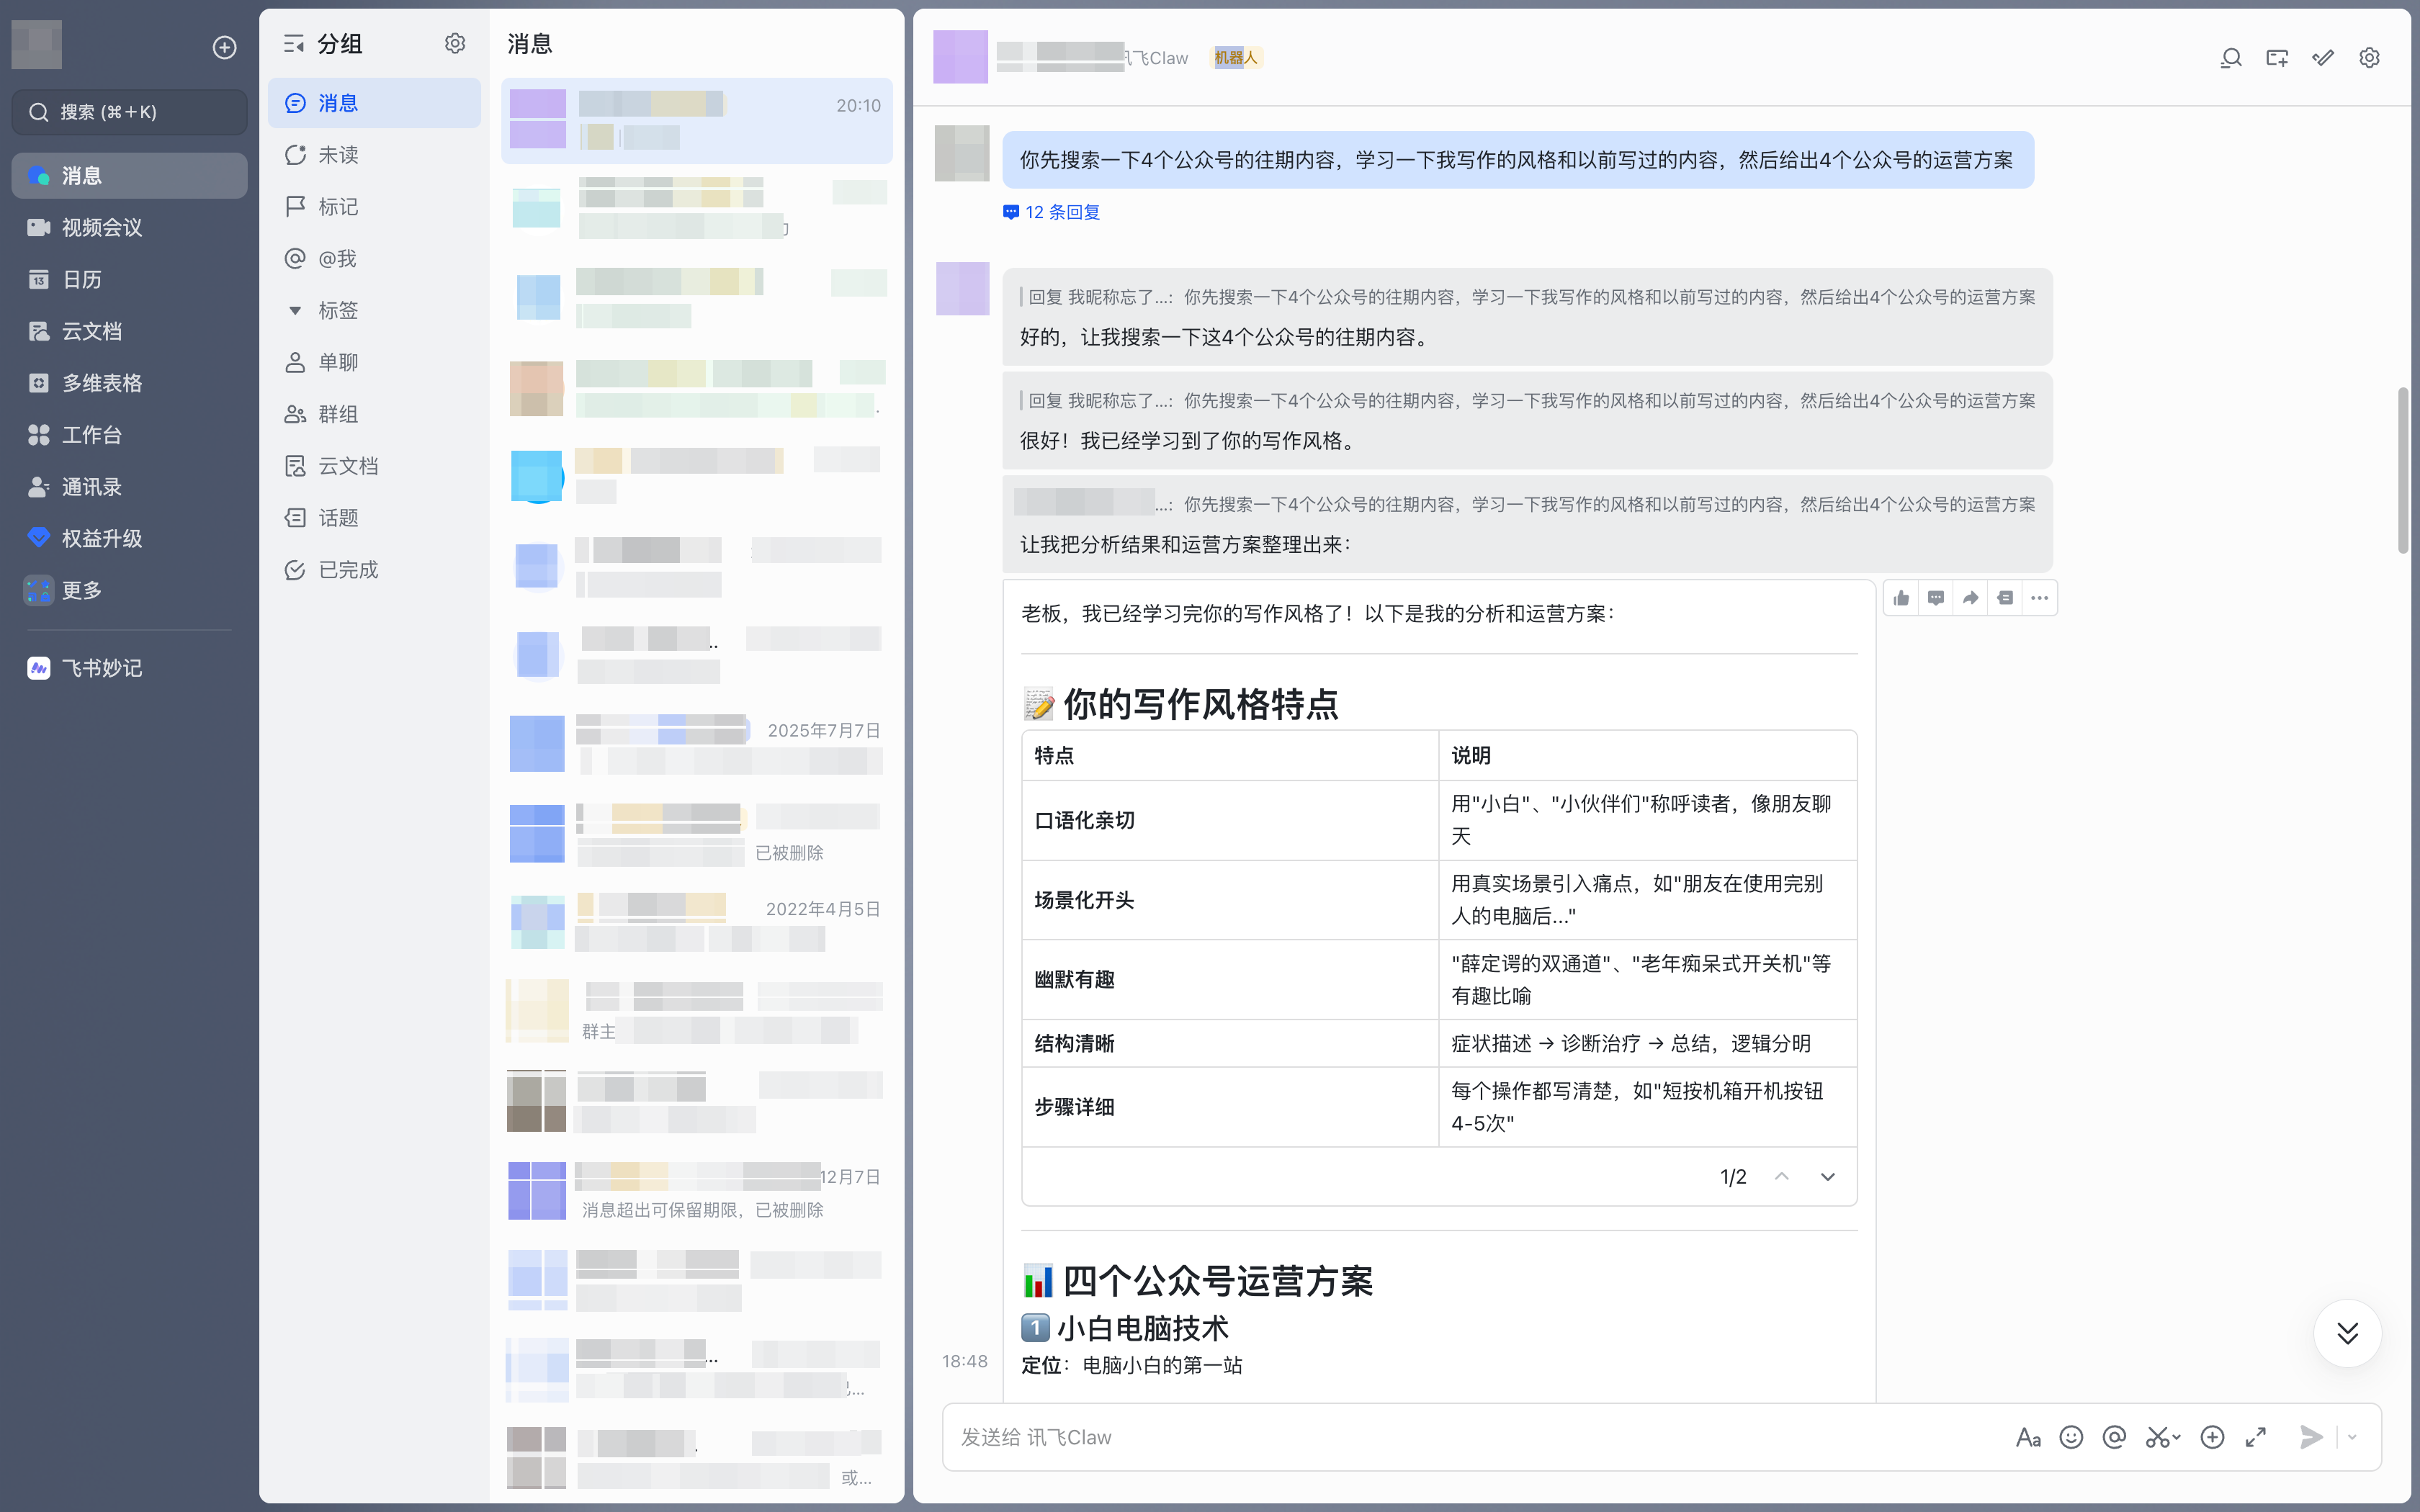The width and height of the screenshot is (2420, 1512).
Task: Open chat settings with the gear icon
Action: pos(2369,57)
